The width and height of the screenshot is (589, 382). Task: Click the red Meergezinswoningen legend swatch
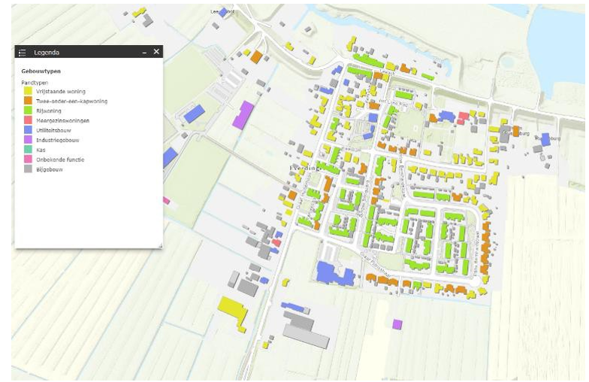tap(28, 120)
